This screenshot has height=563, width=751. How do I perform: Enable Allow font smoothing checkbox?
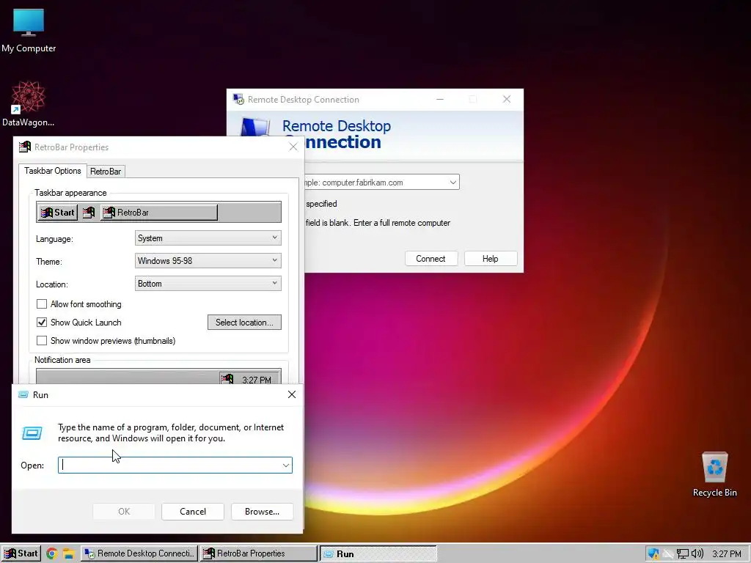[42, 304]
